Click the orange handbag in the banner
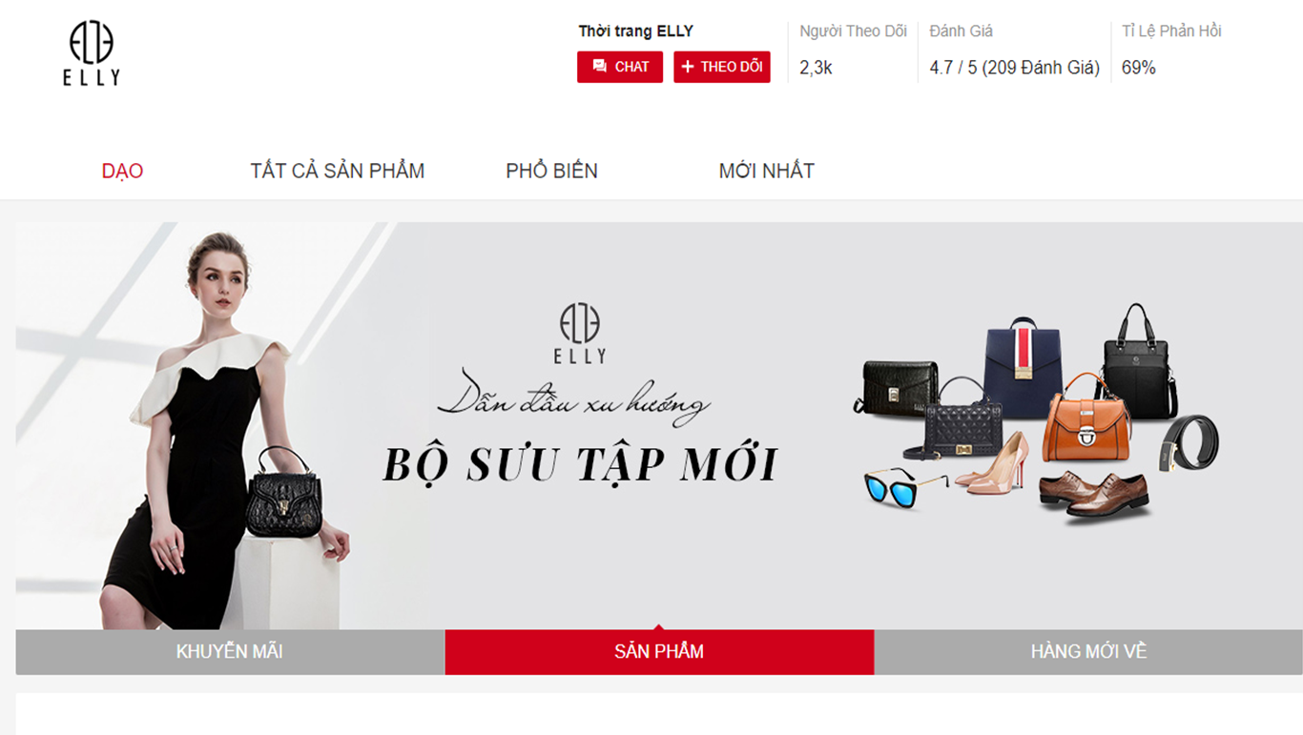 coord(1086,419)
